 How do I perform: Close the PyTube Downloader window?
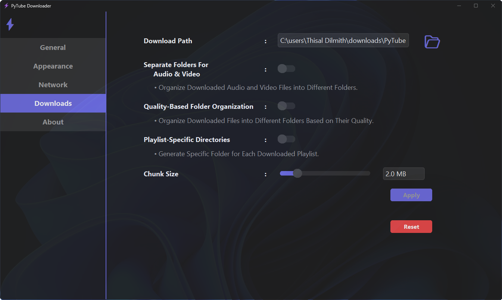[x=493, y=6]
